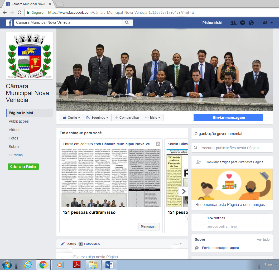Click the Enviar mensagem button
The height and width of the screenshot is (270, 279).
[x=228, y=118]
